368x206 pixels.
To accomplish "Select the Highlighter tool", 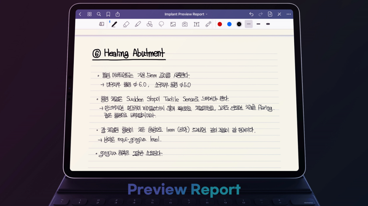I will pyautogui.click(x=138, y=24).
